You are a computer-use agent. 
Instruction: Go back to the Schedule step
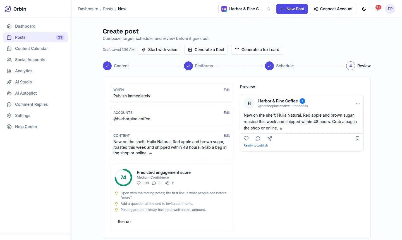(279, 66)
